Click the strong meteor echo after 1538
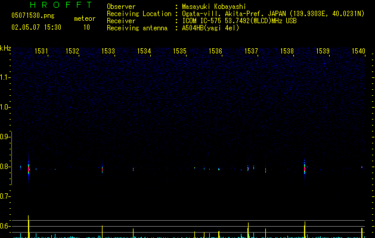Screen dimensions: 375x238 pyautogui.click(x=305, y=168)
